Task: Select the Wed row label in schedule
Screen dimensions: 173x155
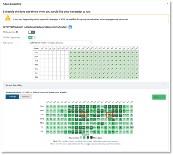Action: 36,65
